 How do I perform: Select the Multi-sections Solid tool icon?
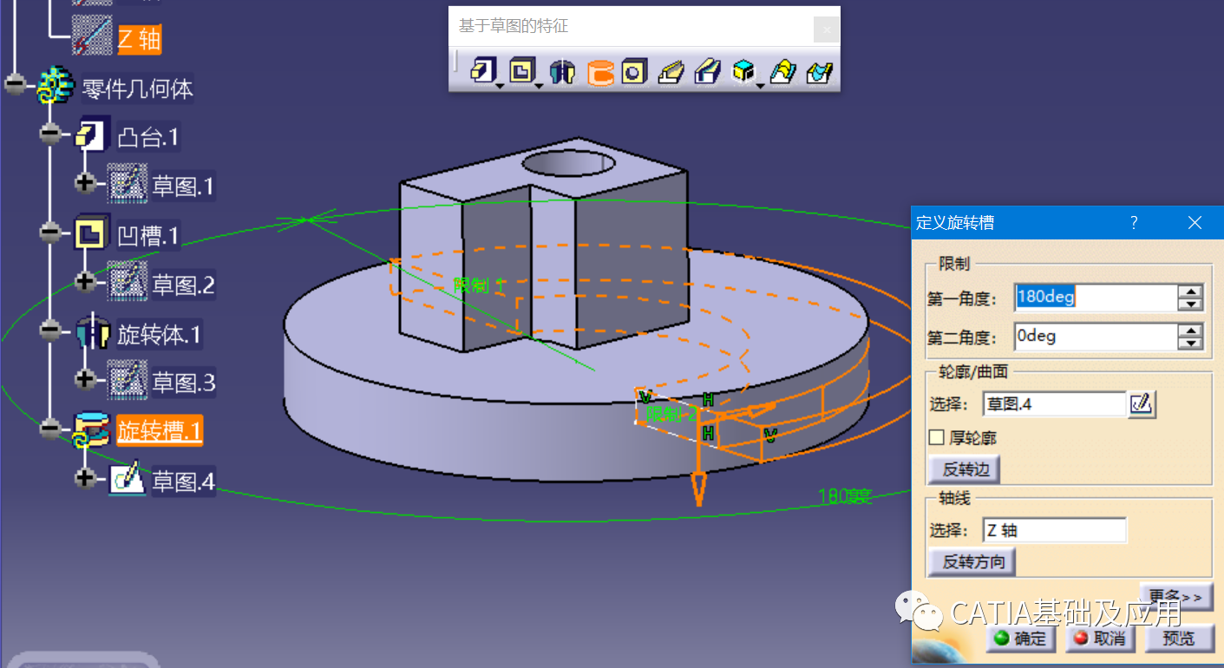782,71
